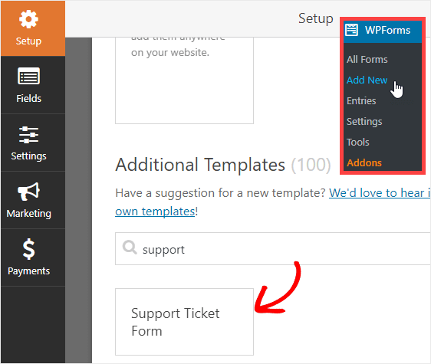Click the WPForms menu header
This screenshot has height=364, width=431.
[383, 30]
